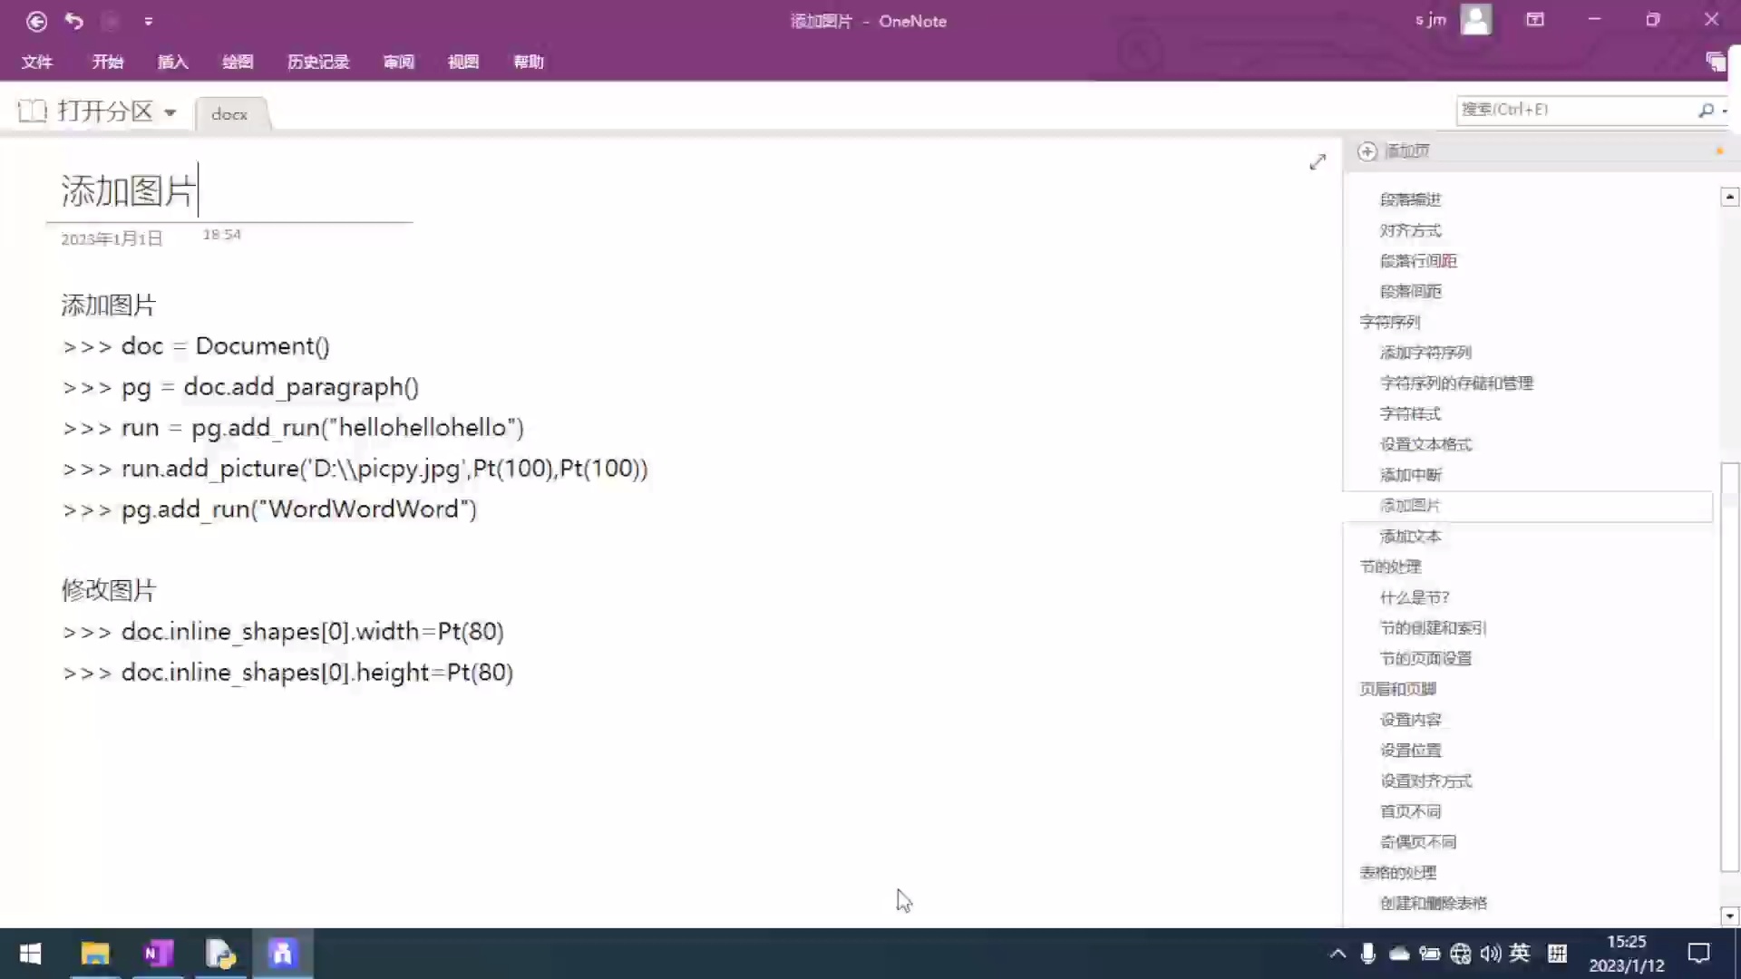Click inside the search input field

[1578, 109]
